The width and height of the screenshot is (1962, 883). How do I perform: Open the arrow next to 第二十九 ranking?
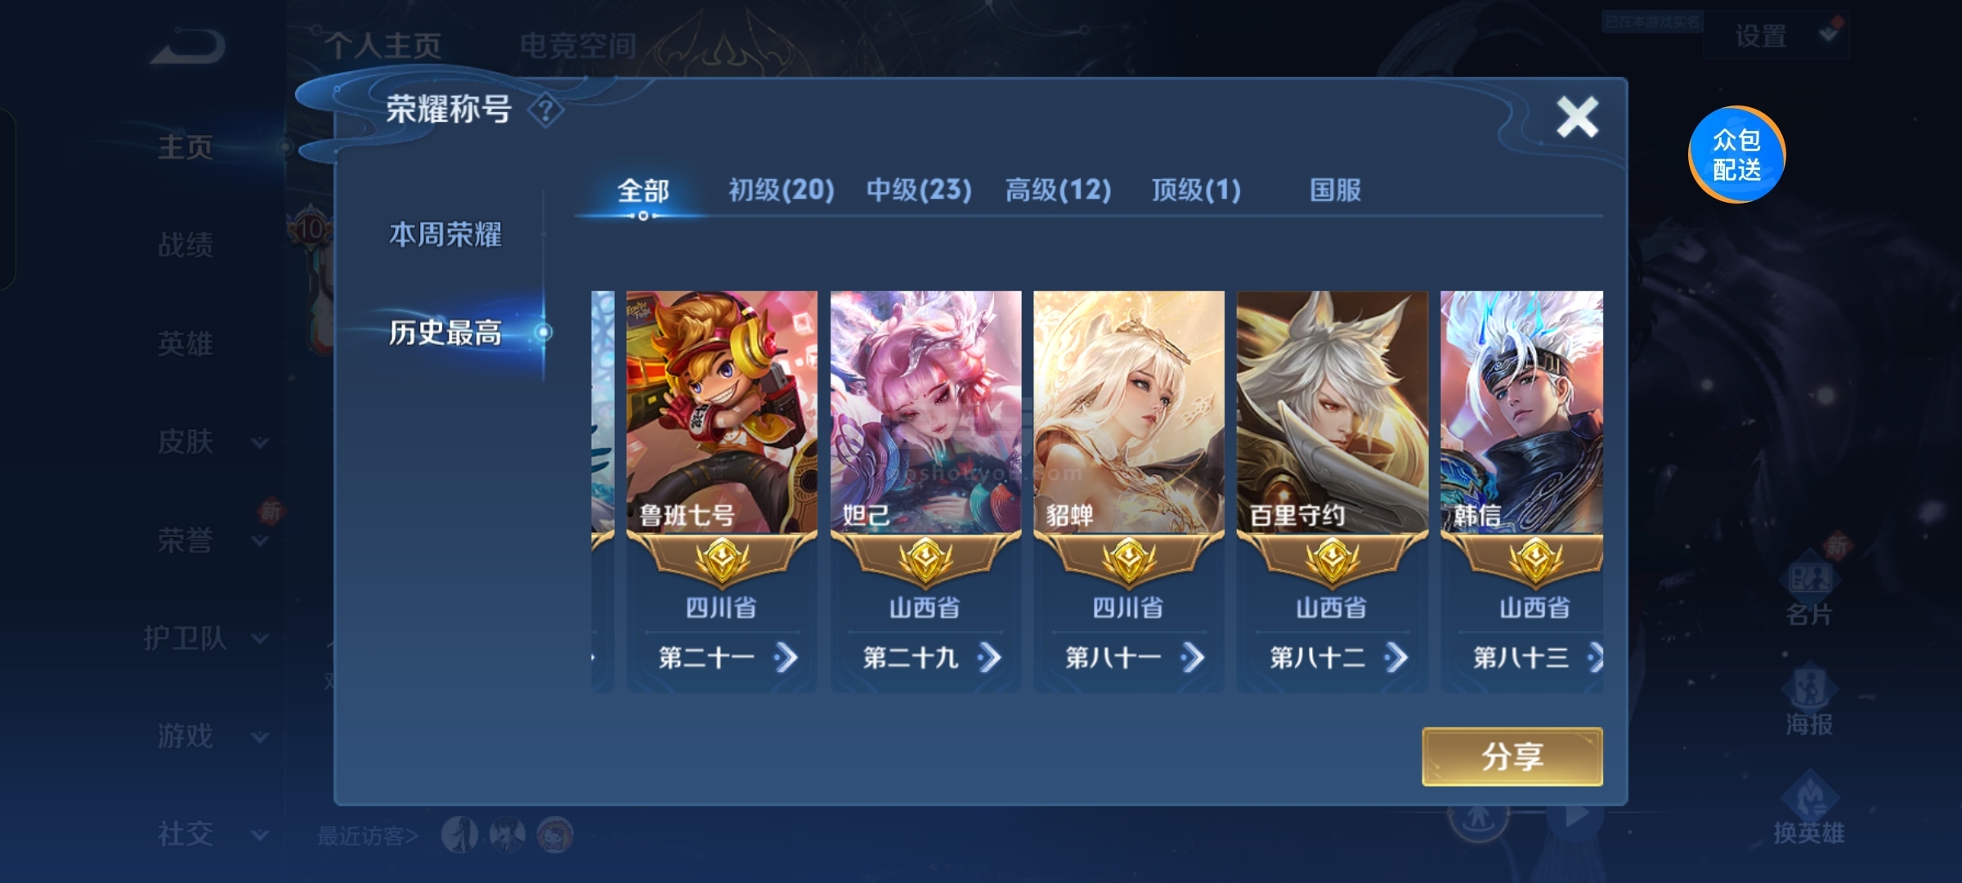pos(989,657)
